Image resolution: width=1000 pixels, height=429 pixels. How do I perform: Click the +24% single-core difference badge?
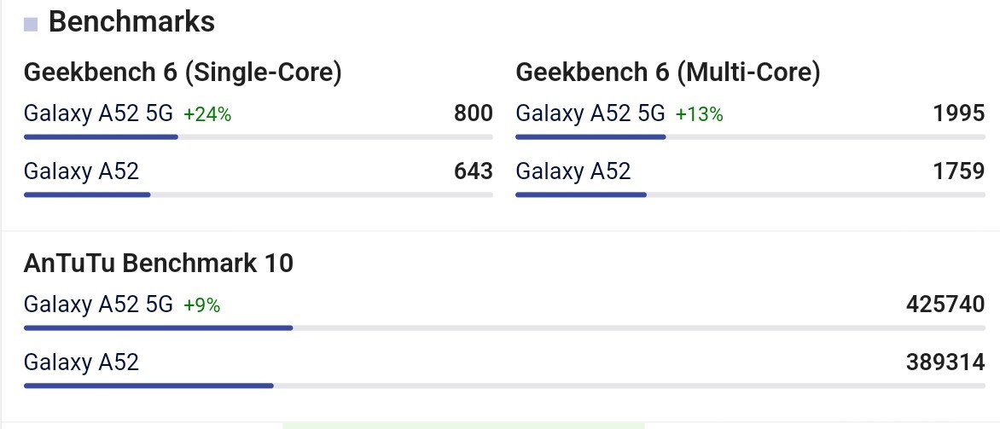[207, 115]
